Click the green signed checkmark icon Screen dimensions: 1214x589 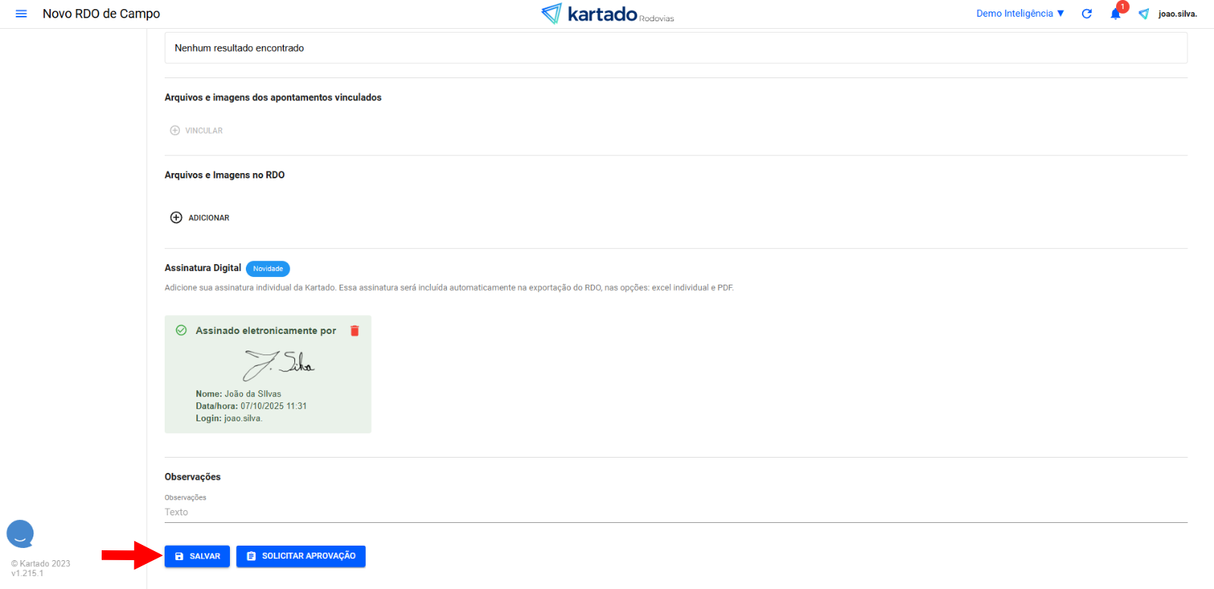click(181, 330)
